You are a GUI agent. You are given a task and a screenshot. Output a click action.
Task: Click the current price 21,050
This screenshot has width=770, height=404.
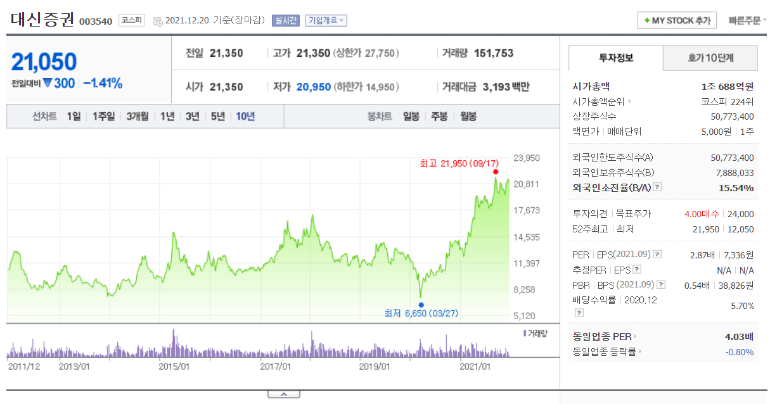point(44,61)
